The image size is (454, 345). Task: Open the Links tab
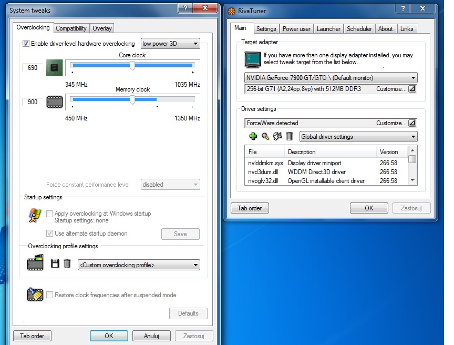tap(407, 29)
